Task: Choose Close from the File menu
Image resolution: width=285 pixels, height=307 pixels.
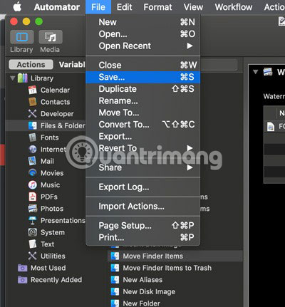Action: 142,65
